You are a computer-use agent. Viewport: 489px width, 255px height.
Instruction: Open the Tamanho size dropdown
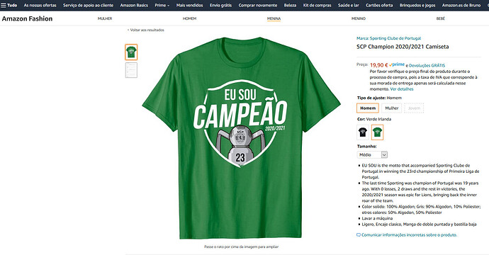[372, 154]
